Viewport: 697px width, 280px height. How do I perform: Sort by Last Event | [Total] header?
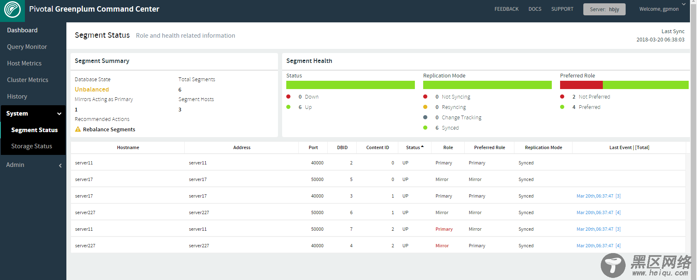(x=629, y=147)
